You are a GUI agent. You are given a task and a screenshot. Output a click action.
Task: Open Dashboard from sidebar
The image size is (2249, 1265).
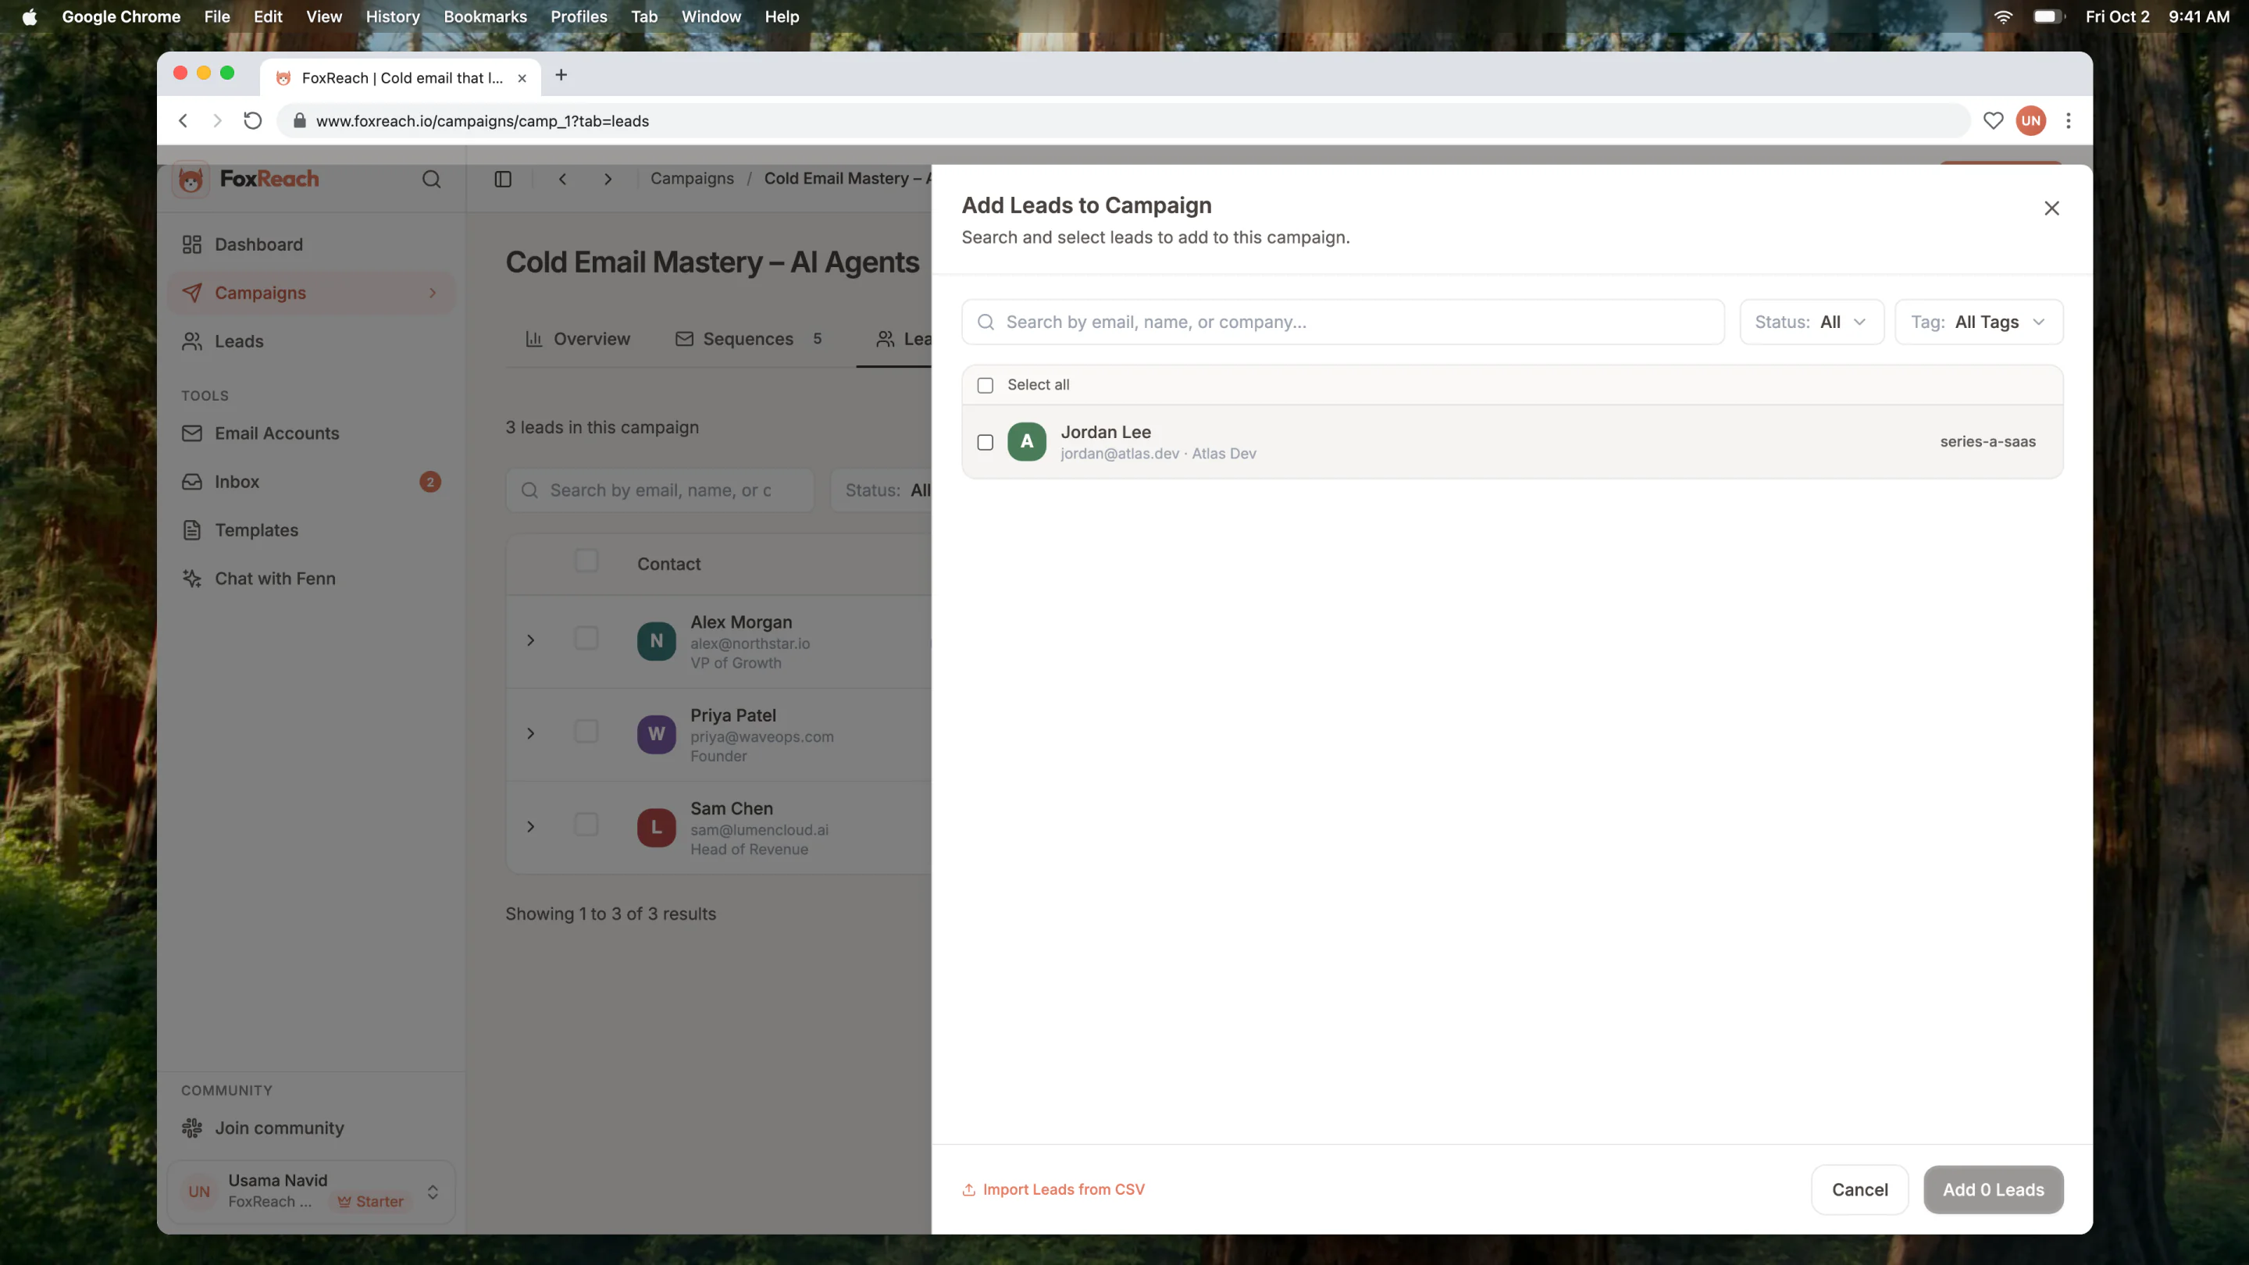311,244
